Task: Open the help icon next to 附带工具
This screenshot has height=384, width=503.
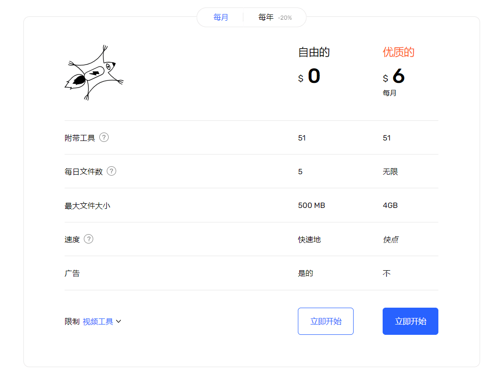Action: pyautogui.click(x=104, y=137)
